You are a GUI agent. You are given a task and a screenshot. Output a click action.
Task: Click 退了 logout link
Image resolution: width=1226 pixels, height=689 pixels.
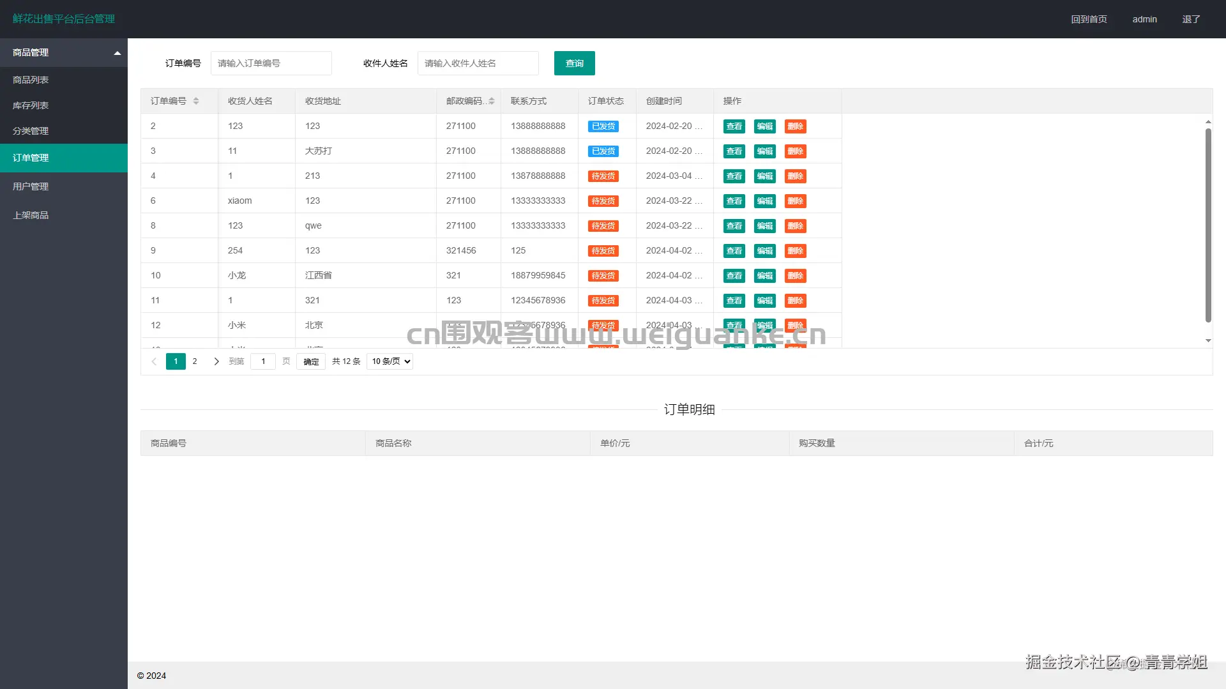click(1191, 19)
